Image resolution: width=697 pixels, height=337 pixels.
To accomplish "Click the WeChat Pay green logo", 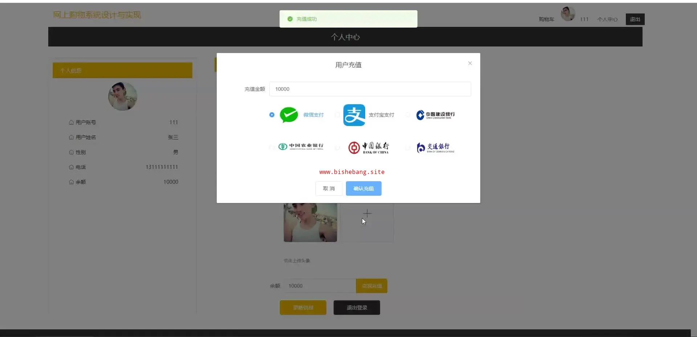I will (289, 115).
